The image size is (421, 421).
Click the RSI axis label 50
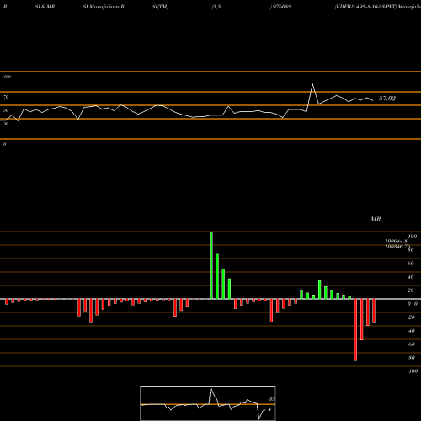(x=6, y=110)
